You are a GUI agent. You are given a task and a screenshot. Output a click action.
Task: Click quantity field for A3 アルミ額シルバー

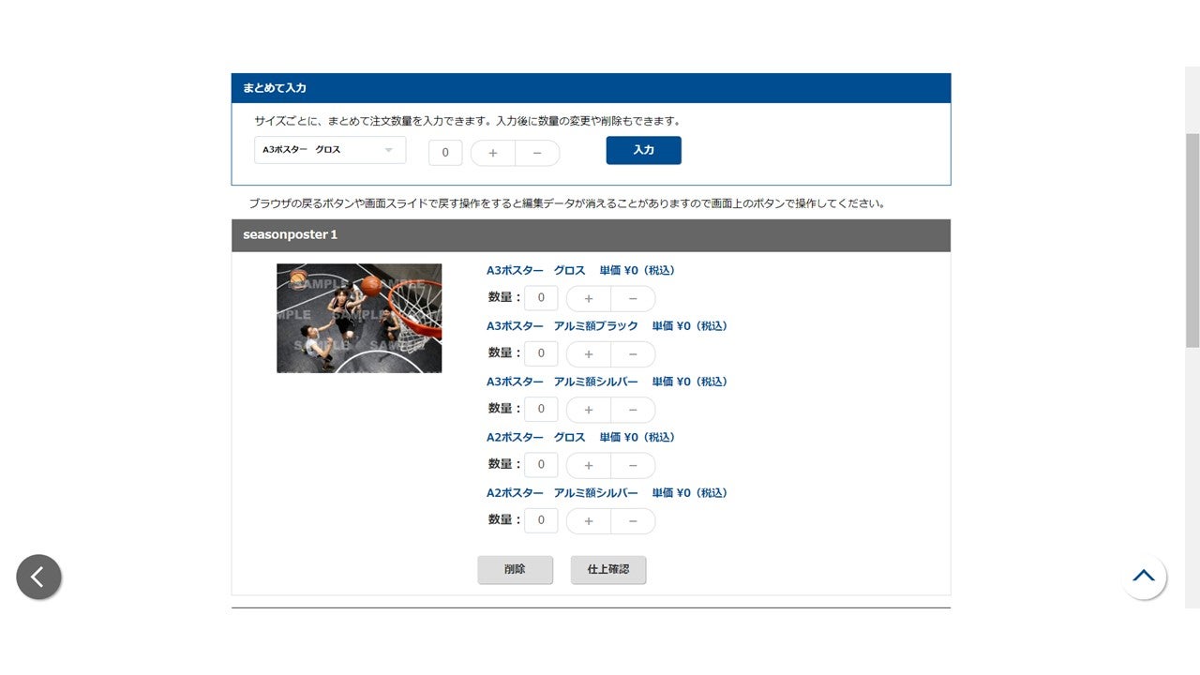[x=541, y=409]
